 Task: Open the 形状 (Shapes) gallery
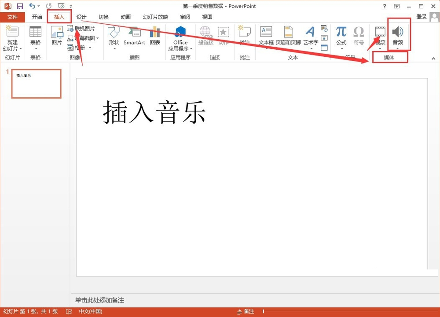tap(114, 38)
